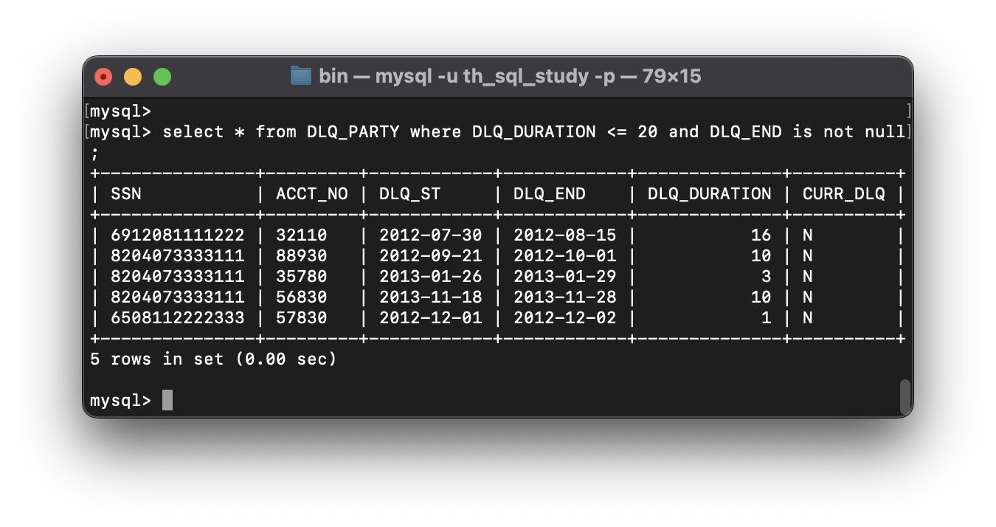The image size is (996, 527).
Task: Click the ACCT_NO column header
Action: pos(311,194)
